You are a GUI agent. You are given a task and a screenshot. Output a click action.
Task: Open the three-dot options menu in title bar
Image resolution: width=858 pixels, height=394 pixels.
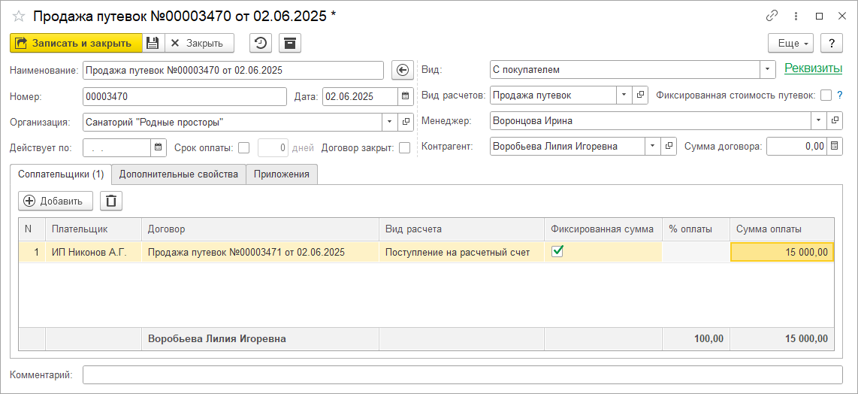796,17
